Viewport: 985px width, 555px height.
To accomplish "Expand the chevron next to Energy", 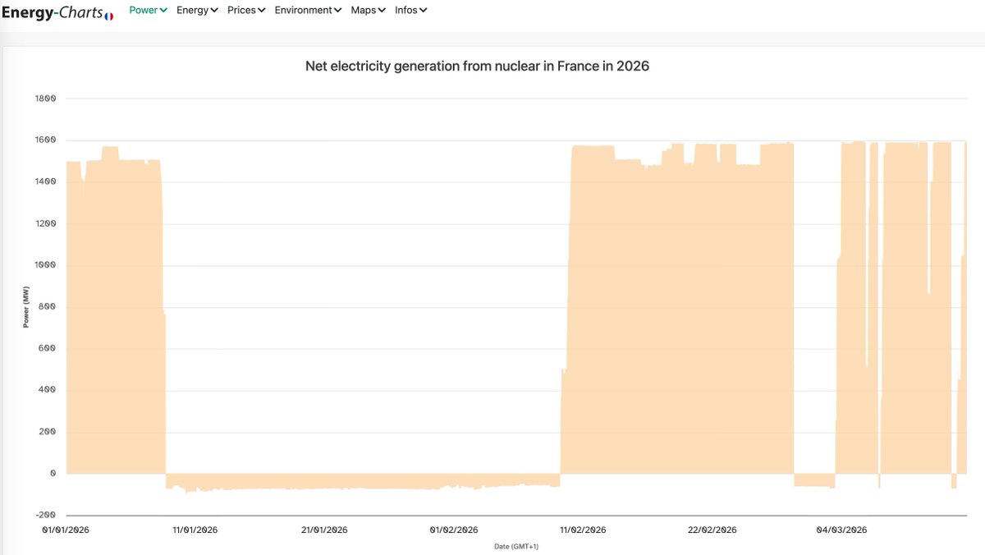I will [214, 11].
